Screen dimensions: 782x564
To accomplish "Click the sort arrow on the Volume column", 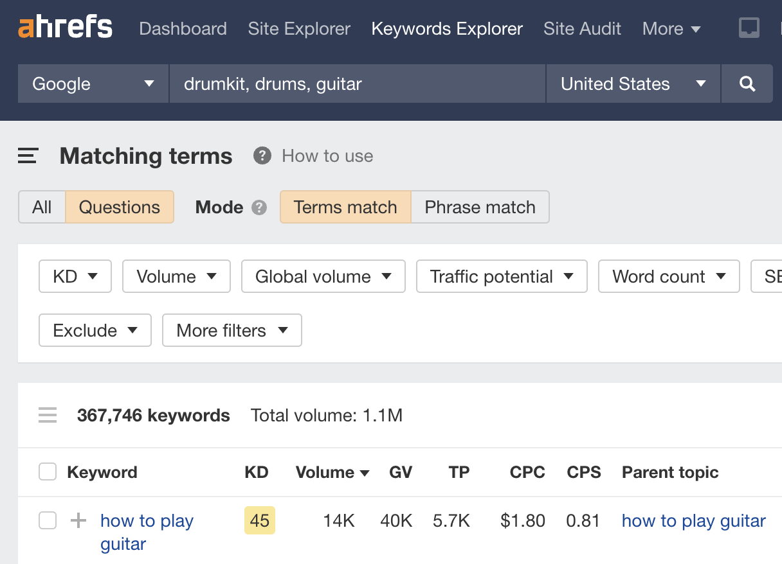I will (364, 472).
